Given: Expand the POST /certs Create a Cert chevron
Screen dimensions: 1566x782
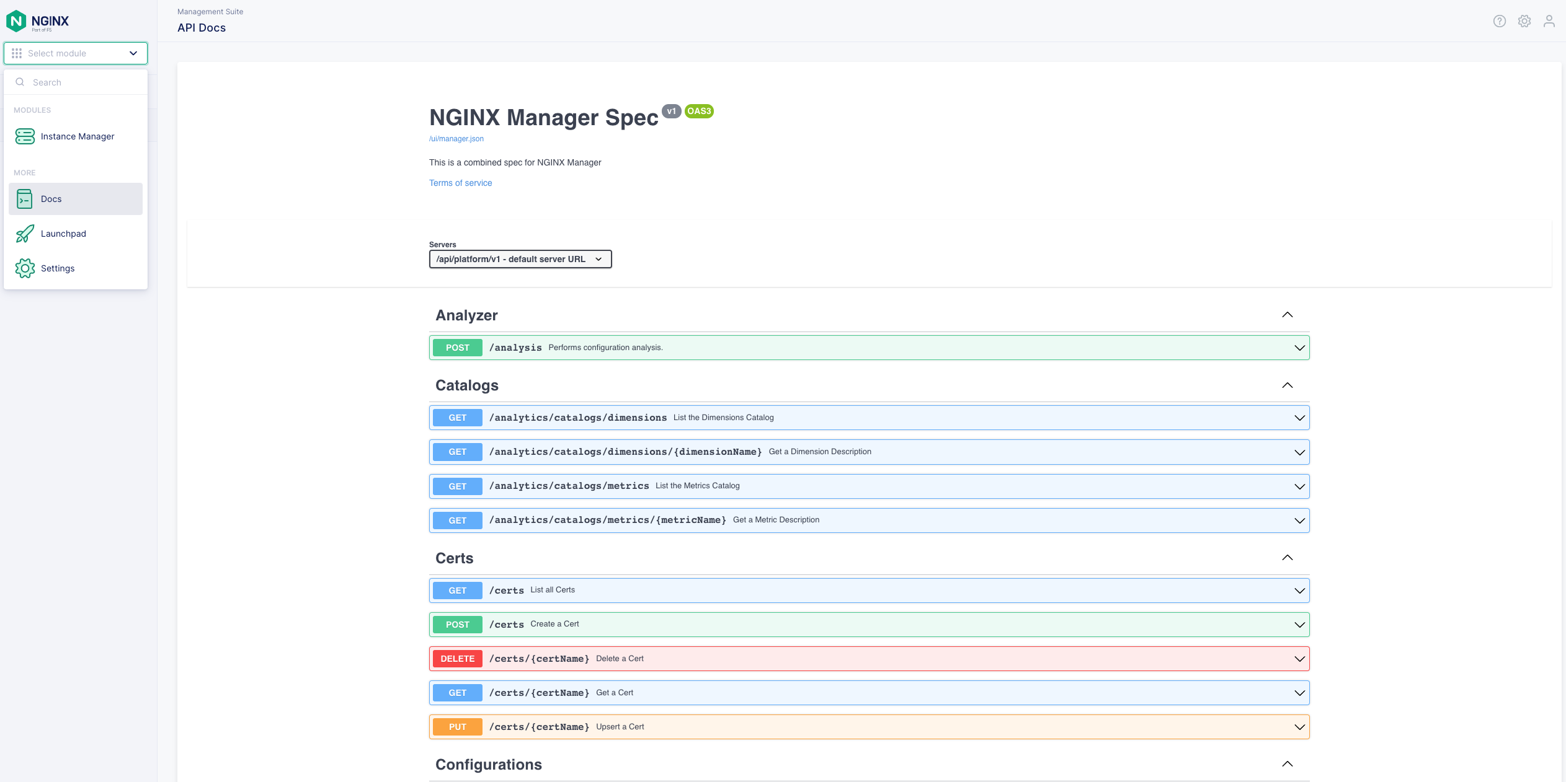Looking at the screenshot, I should 1299,625.
